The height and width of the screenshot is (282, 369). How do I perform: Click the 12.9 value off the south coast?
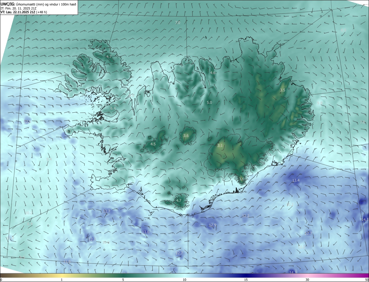212,225
